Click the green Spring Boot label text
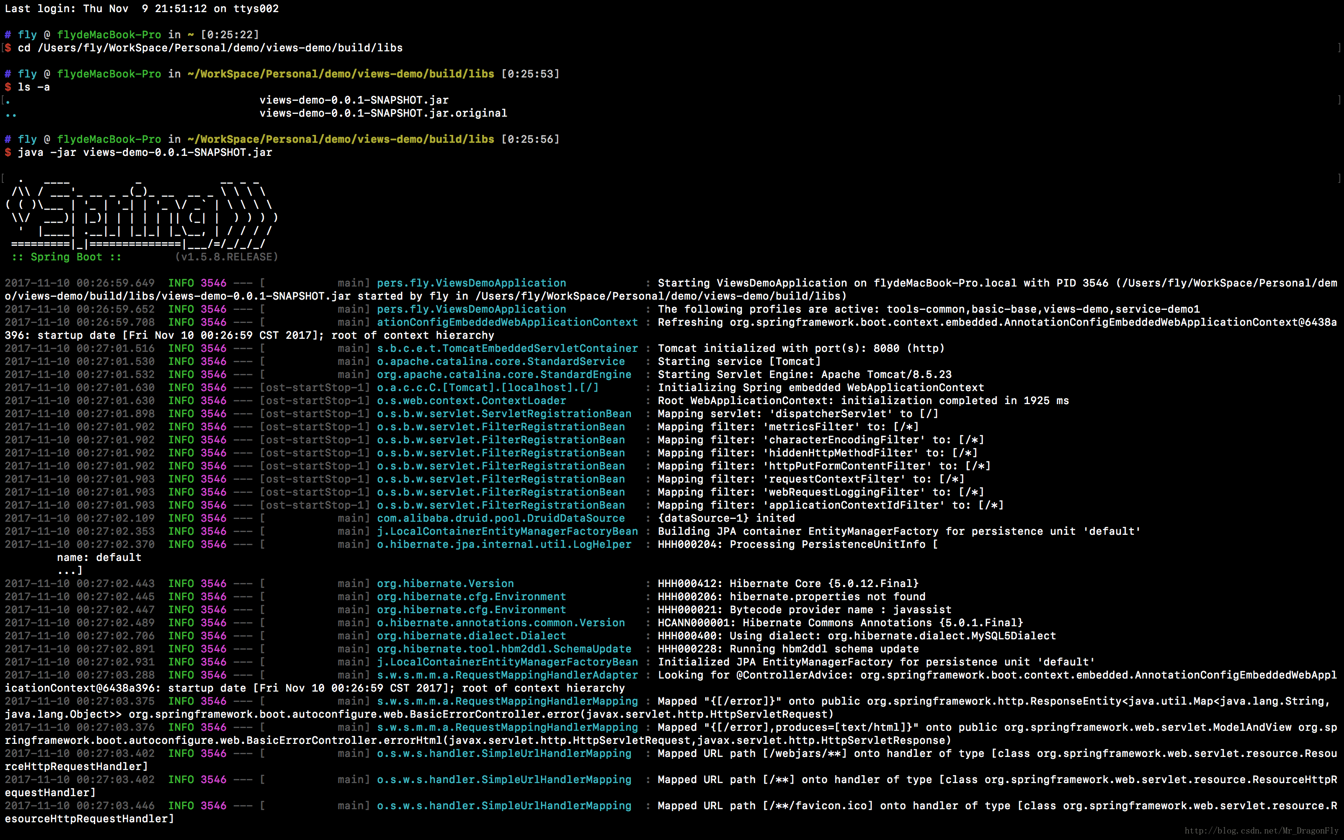Screen dimensions: 1344x840 pyautogui.click(x=66, y=257)
